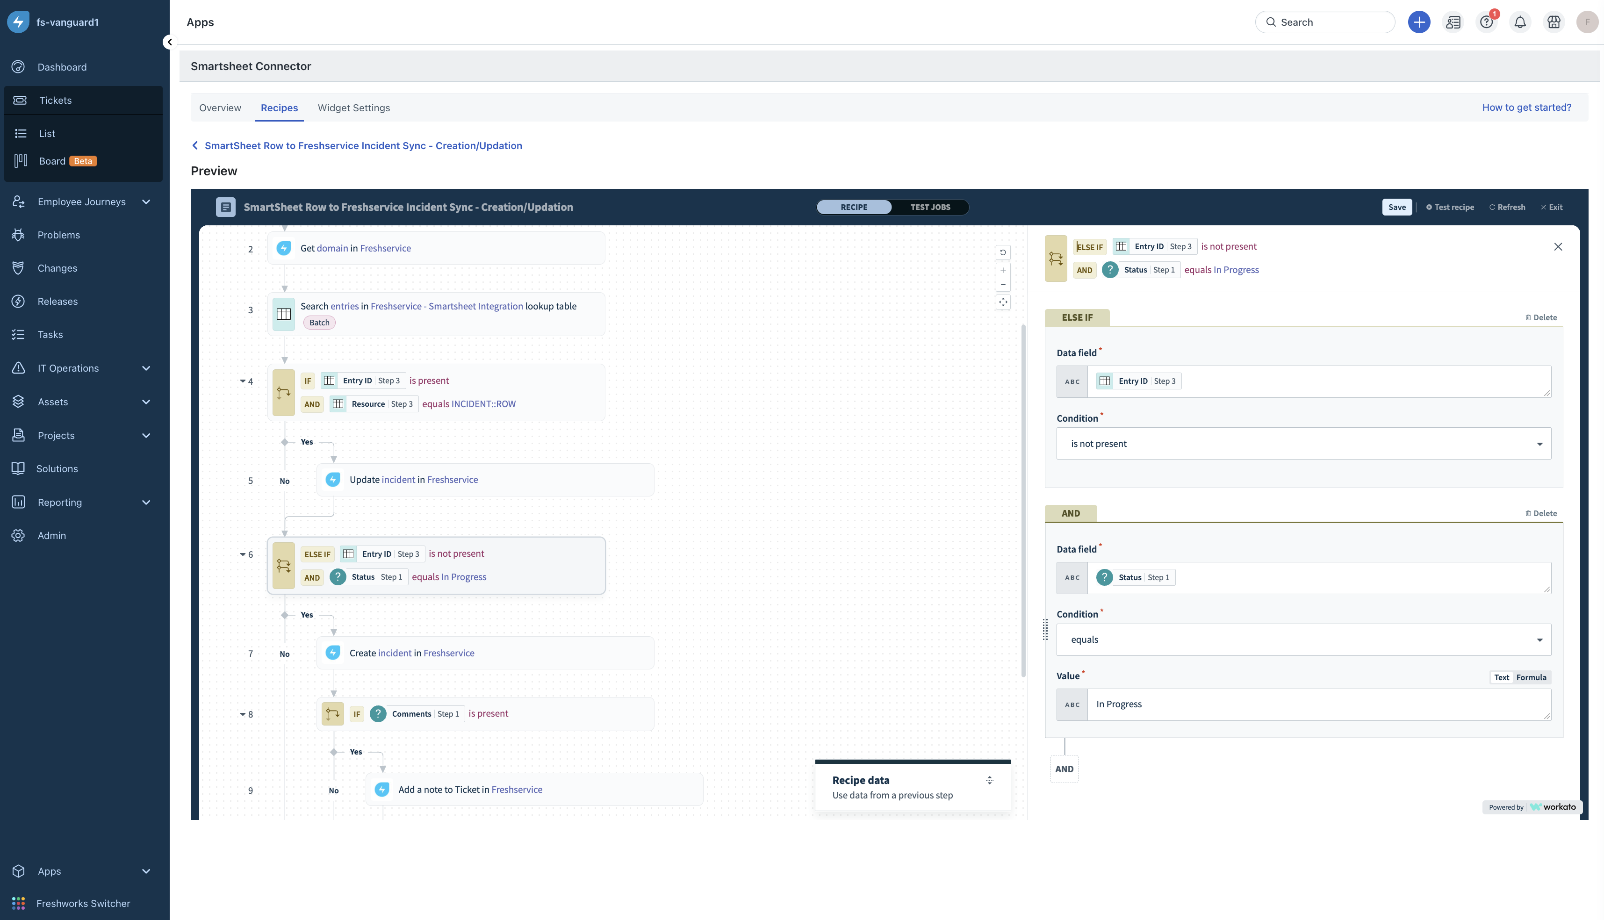This screenshot has width=1604, height=920.
Task: Click the In Progress value input field
Action: [x=1317, y=704]
